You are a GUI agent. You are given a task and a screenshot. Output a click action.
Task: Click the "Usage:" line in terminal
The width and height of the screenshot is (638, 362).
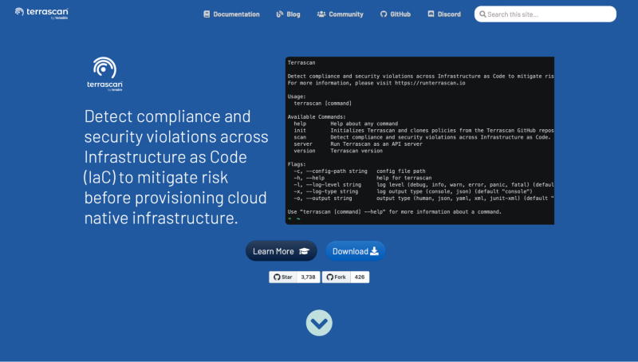(x=297, y=96)
